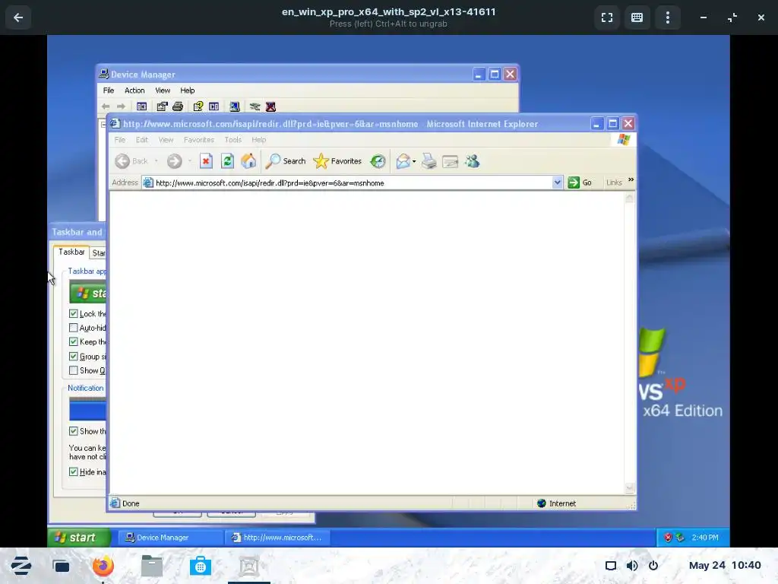The width and height of the screenshot is (778, 584).
Task: Print the page with IE printer icon
Action: [x=429, y=161]
